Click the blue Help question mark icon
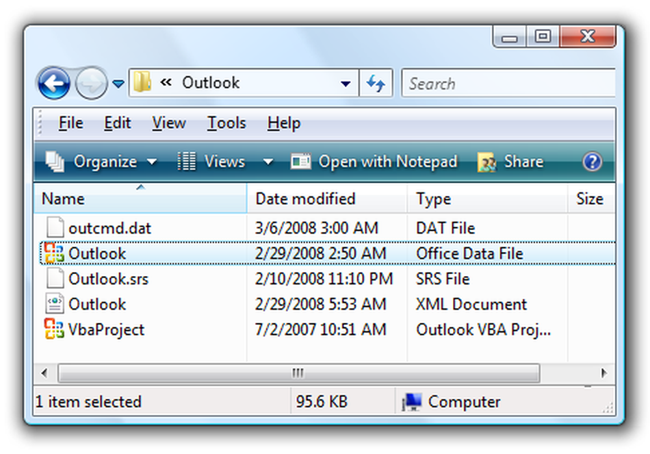Viewport: 650px width, 454px height. click(x=592, y=162)
